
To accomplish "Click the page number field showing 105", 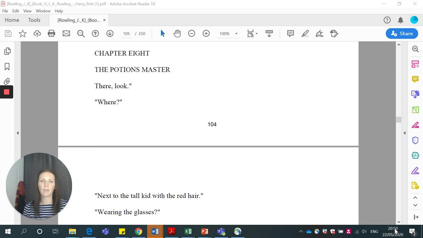I will (x=126, y=34).
